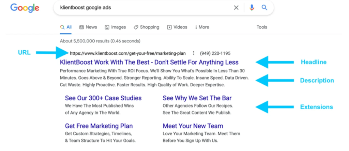The height and width of the screenshot is (151, 349).
Task: Switch to the All results tab
Action: point(66,27)
